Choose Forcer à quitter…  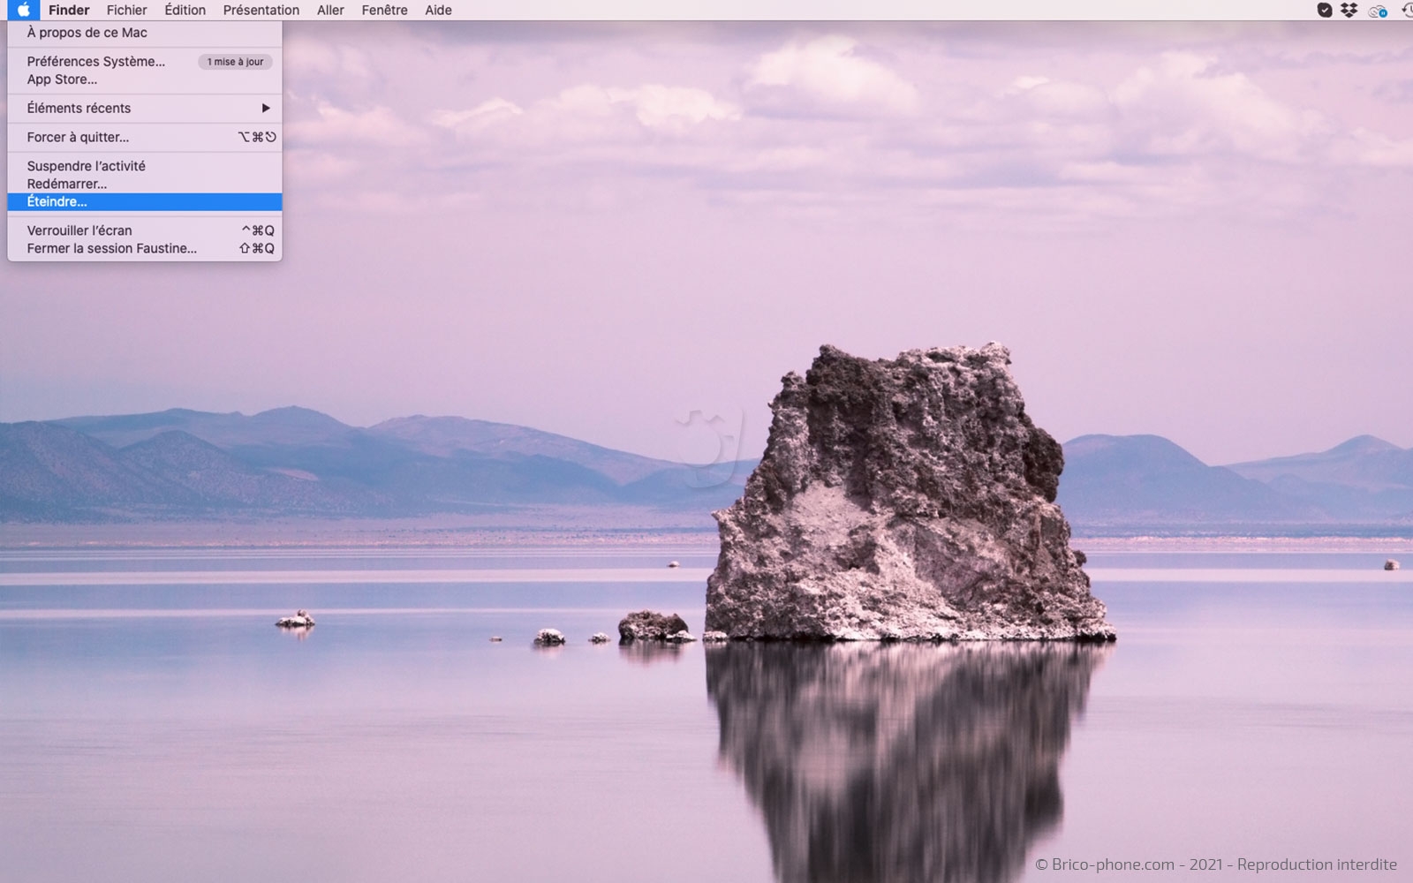coord(78,137)
